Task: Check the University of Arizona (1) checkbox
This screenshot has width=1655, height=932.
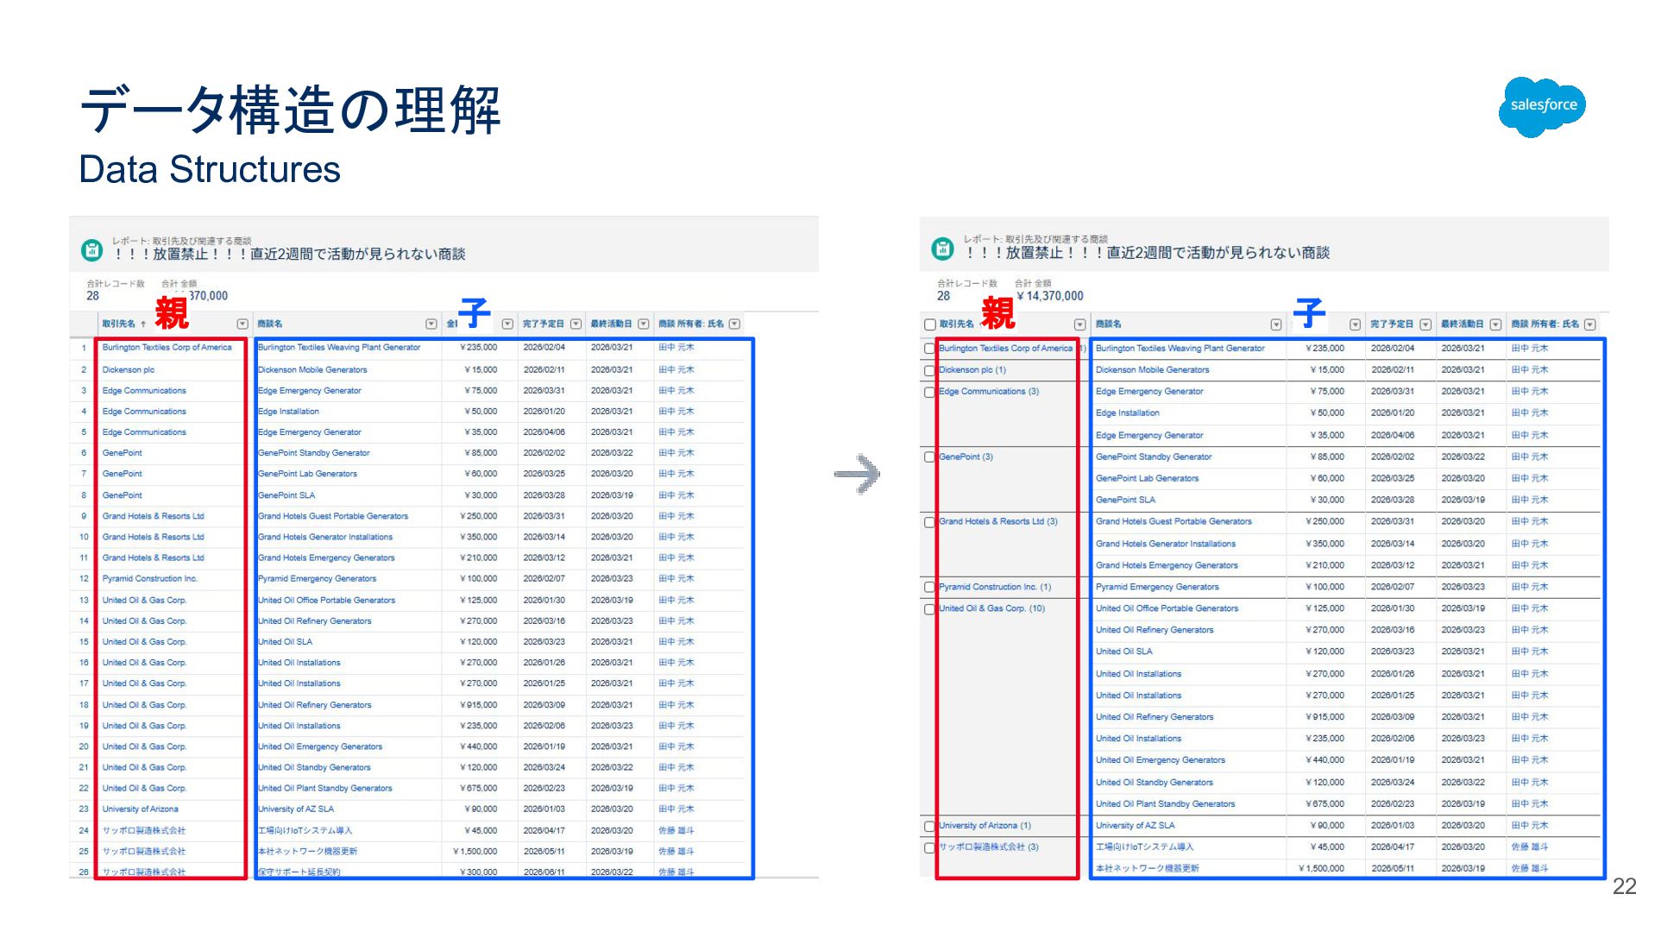Action: tap(929, 827)
